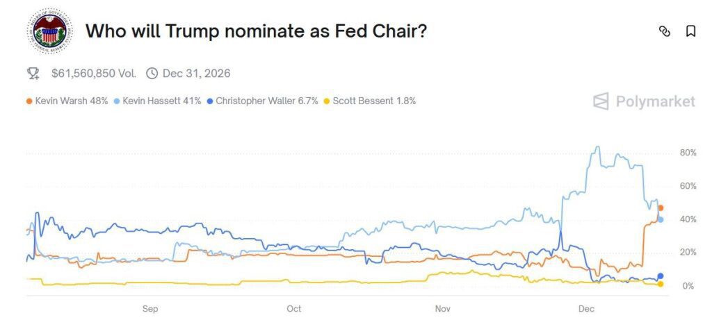This screenshot has height=320, width=712.
Task: Click the Polymarket logo watermark
Action: pyautogui.click(x=644, y=101)
